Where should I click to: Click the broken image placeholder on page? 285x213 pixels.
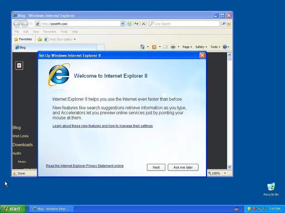19,65
